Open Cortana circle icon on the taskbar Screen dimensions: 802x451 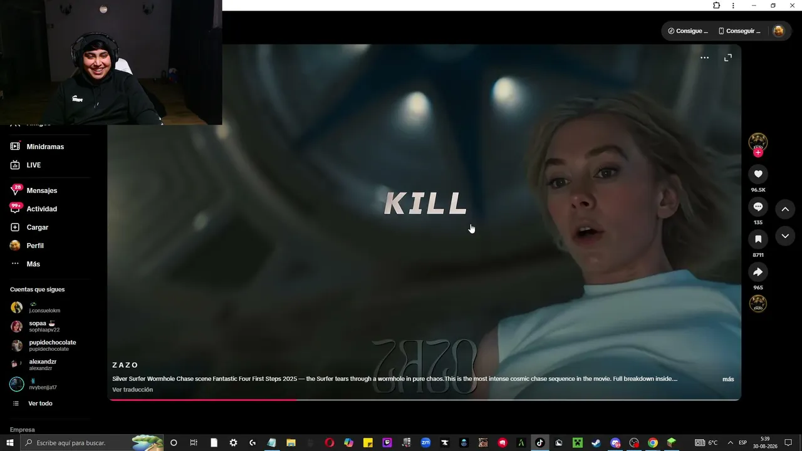tap(174, 443)
